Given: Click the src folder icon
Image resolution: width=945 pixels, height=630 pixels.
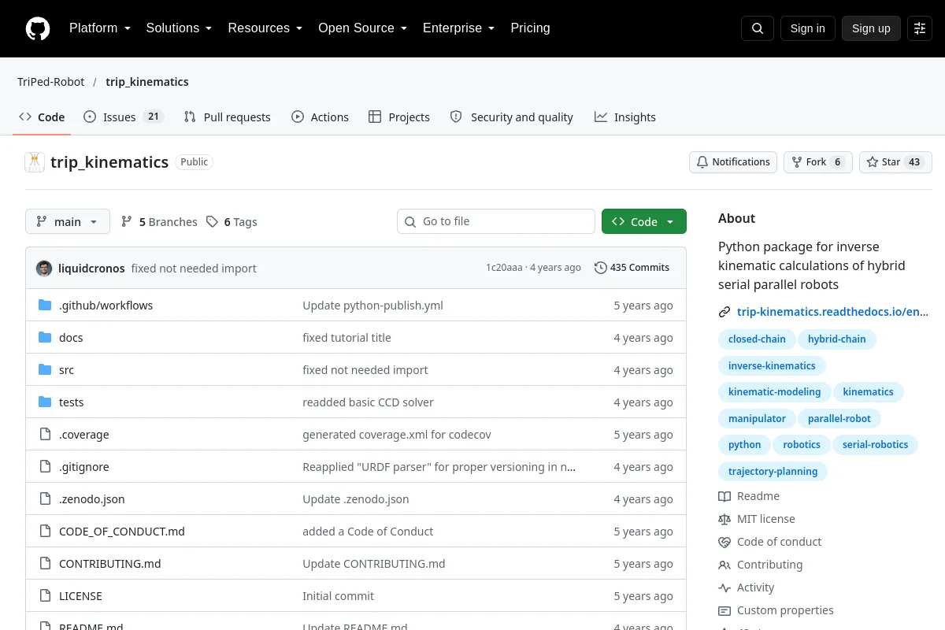Looking at the screenshot, I should [x=45, y=369].
